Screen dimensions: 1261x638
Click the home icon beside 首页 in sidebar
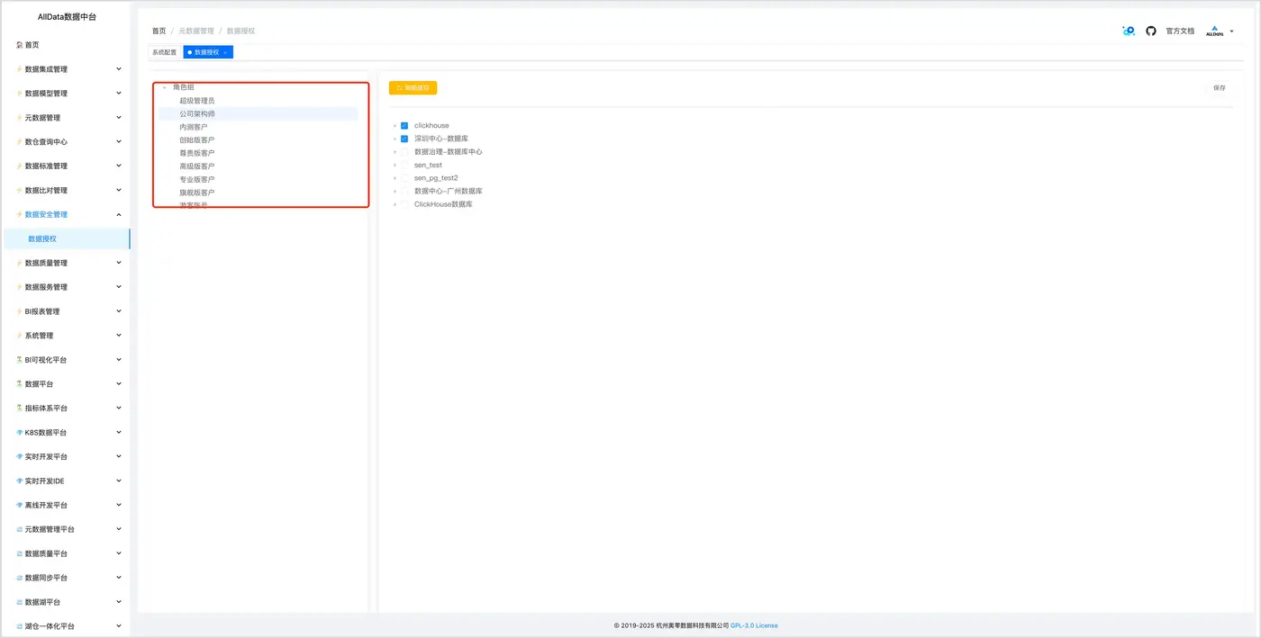19,45
